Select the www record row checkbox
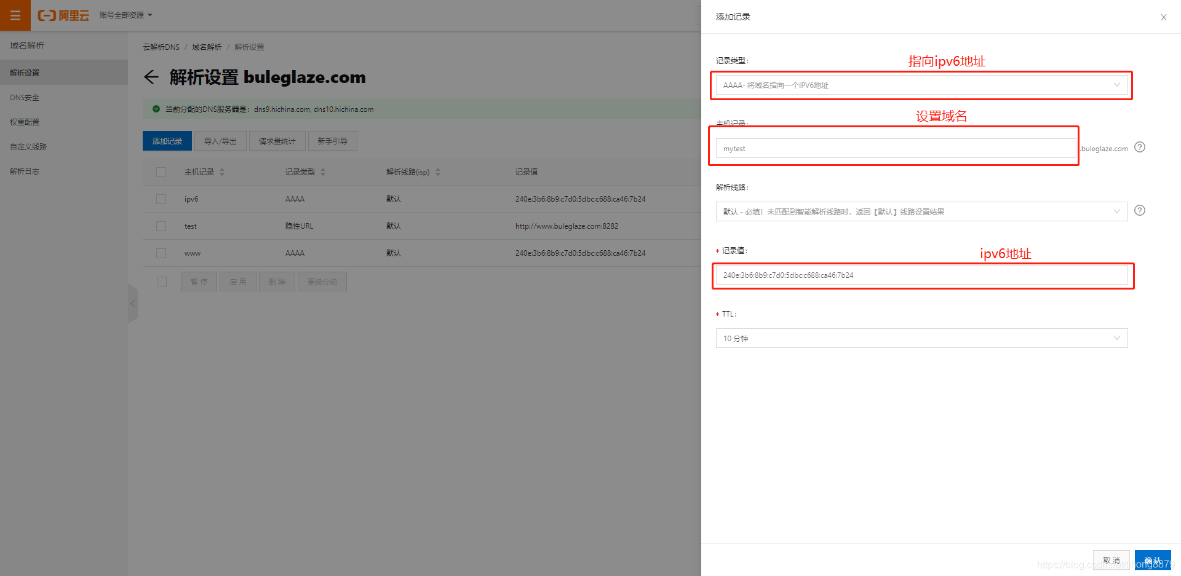Image resolution: width=1181 pixels, height=576 pixels. [x=161, y=253]
